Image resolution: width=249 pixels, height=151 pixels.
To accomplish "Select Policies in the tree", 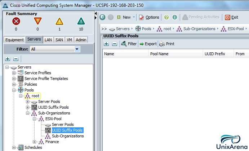I will tap(31, 84).
